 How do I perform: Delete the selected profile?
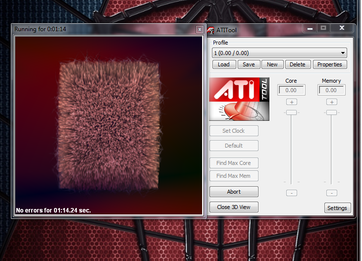[298, 64]
